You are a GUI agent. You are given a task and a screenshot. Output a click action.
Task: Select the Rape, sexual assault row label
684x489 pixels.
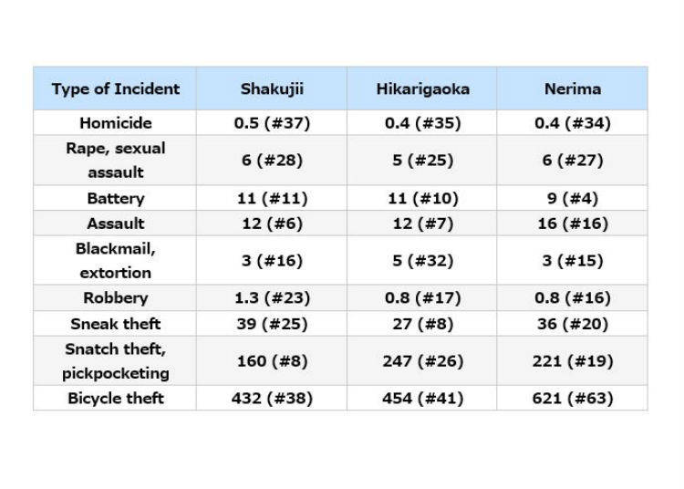click(116, 160)
